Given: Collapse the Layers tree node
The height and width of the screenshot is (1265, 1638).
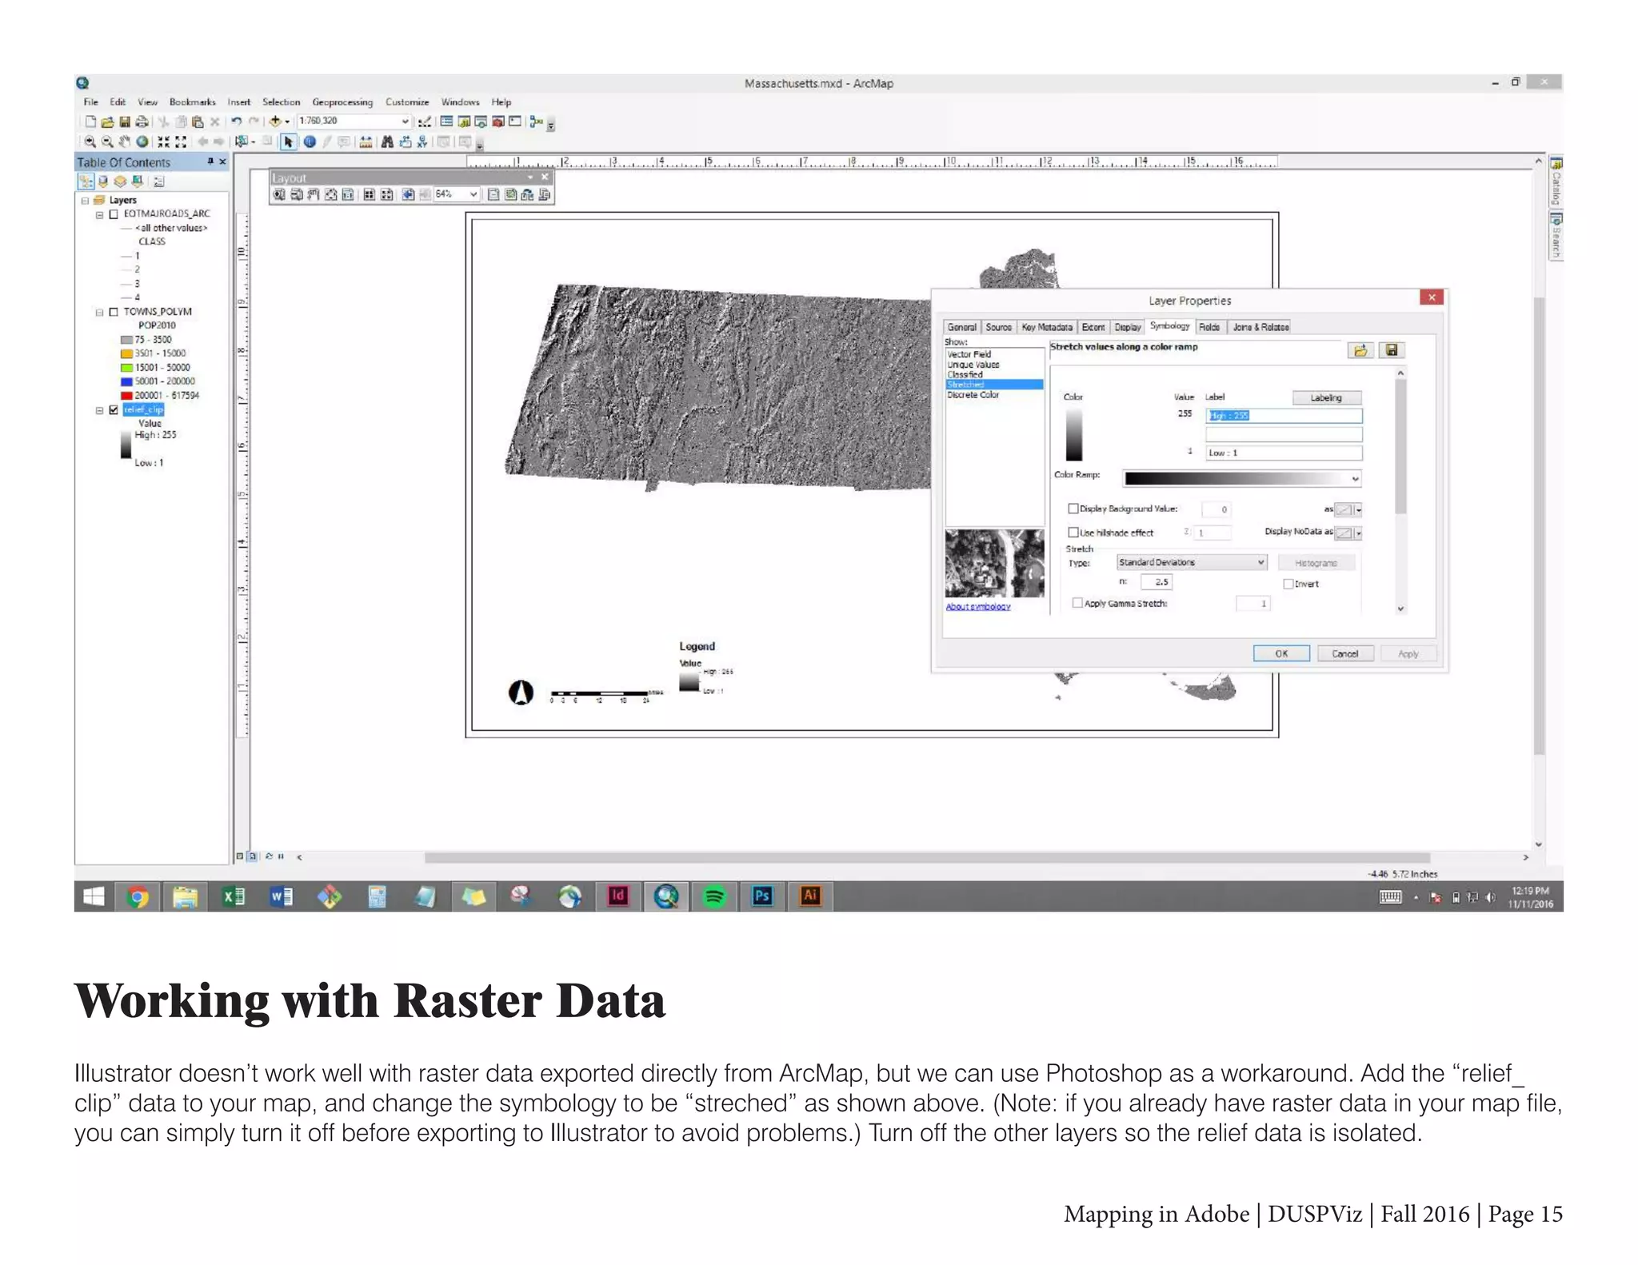Looking at the screenshot, I should [86, 201].
